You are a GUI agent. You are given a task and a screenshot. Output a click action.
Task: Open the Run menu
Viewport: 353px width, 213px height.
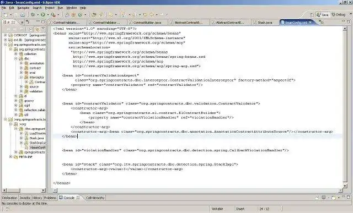60,8
